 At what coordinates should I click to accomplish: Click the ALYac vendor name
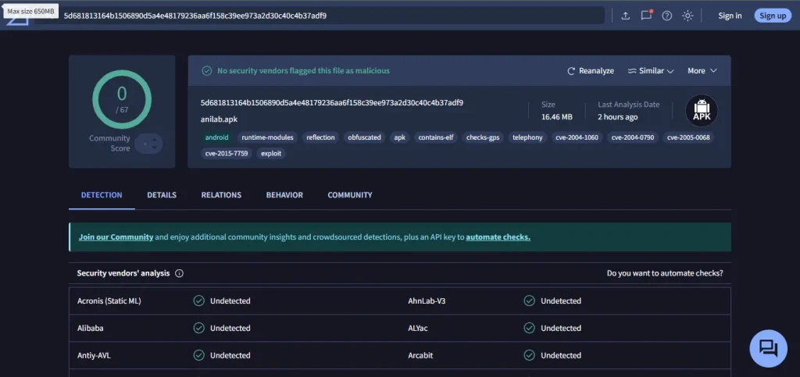pos(418,328)
